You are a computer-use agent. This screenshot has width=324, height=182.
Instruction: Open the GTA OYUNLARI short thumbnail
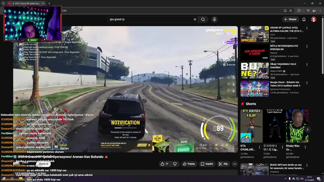click(x=251, y=126)
